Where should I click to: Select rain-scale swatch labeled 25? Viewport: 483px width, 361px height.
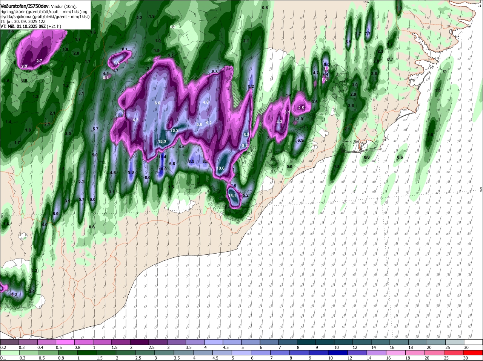(454, 353)
